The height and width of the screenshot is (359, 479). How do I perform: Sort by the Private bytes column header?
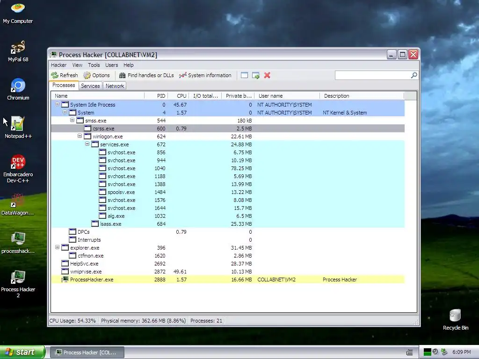(238, 96)
